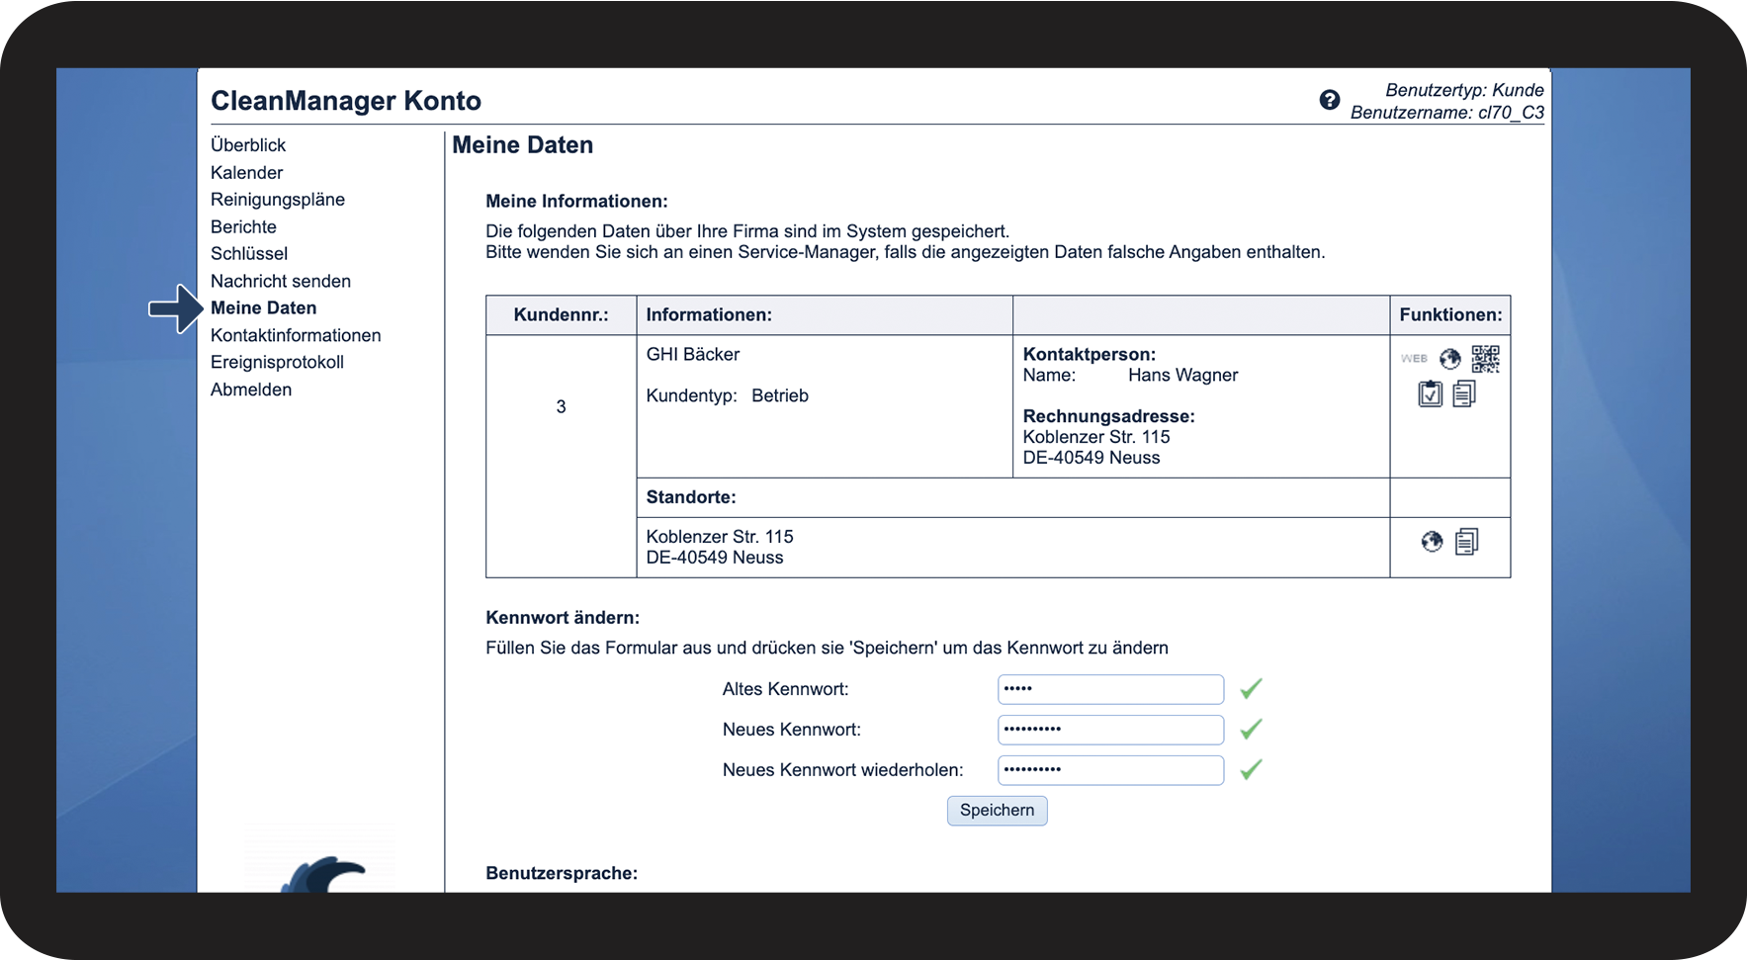1747x960 pixels.
Task: Click documents icon in customer Funktionen row
Action: click(x=1464, y=393)
